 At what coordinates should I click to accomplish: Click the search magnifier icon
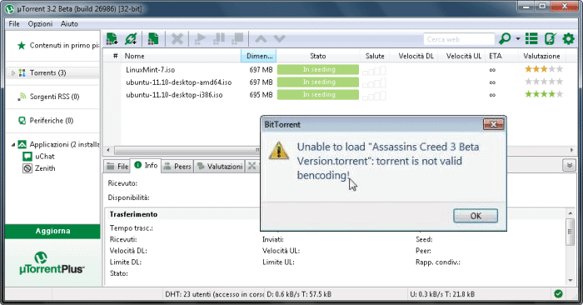click(x=505, y=38)
